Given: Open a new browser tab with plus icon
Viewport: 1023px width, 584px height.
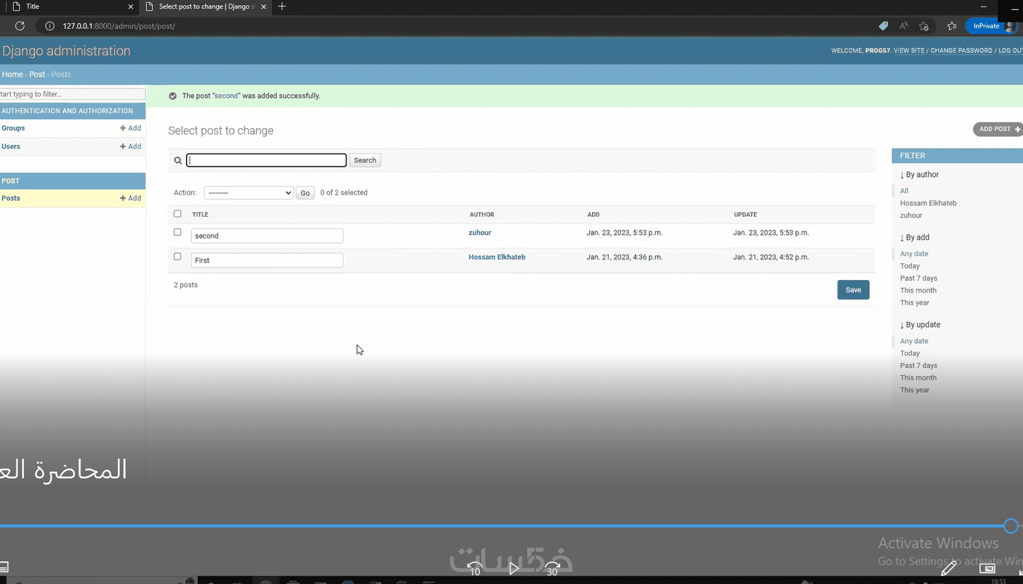Looking at the screenshot, I should [282, 7].
